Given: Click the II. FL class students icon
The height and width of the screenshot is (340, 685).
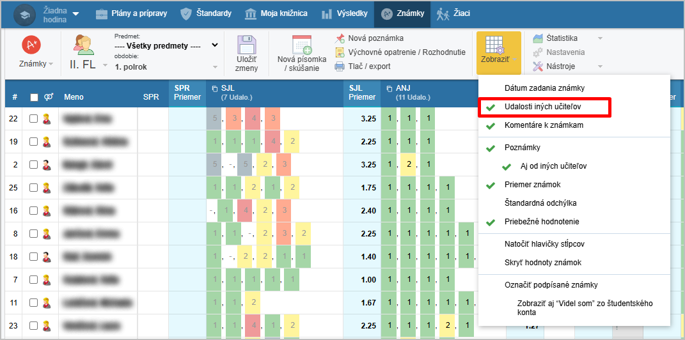Looking at the screenshot, I should pyautogui.click(x=84, y=45).
